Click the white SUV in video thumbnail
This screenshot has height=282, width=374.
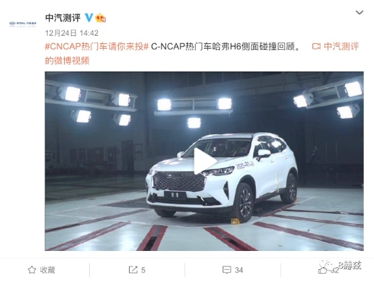click(222, 177)
